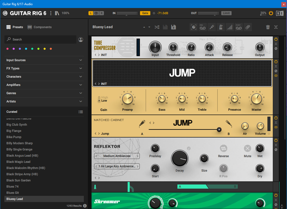This screenshot has width=287, height=209.
Task: Expand the Characters filter
Action: click(44, 77)
